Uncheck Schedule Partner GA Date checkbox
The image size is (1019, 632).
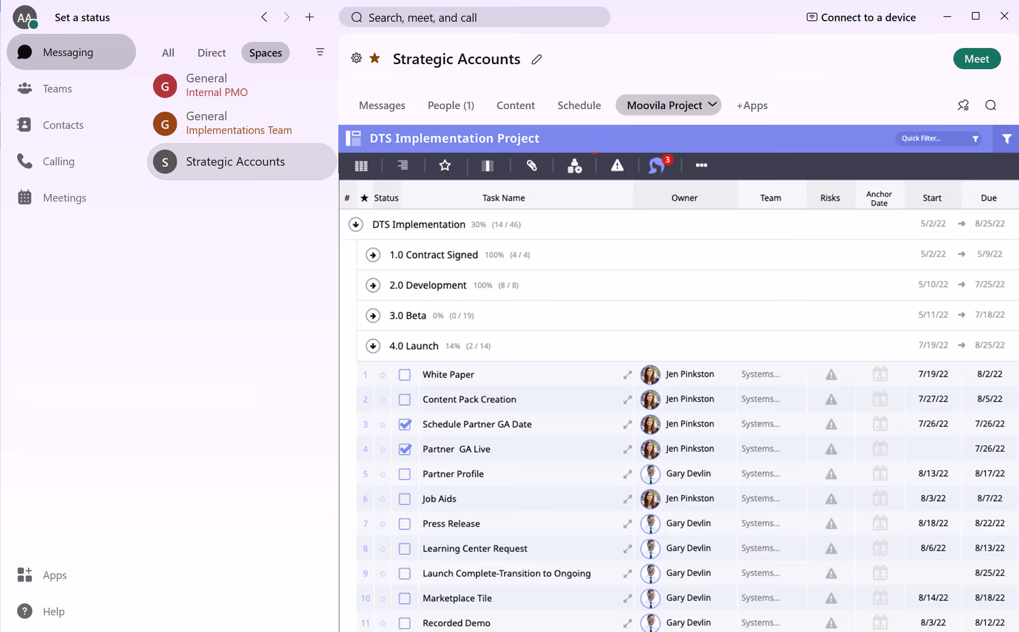click(x=404, y=424)
